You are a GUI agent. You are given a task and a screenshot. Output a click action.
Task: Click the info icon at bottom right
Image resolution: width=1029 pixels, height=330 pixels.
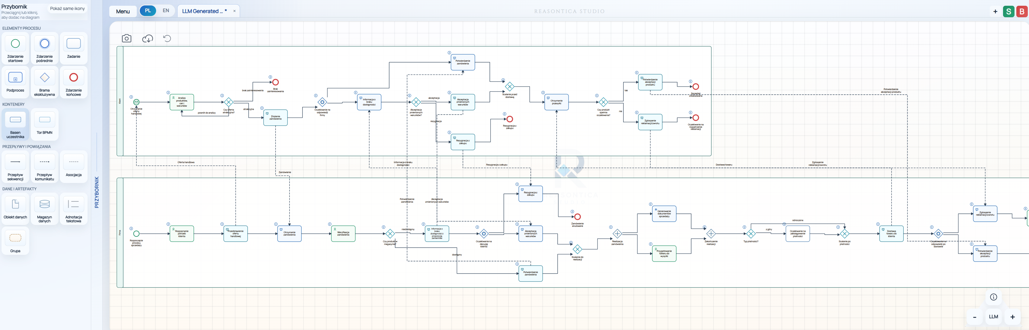[993, 297]
